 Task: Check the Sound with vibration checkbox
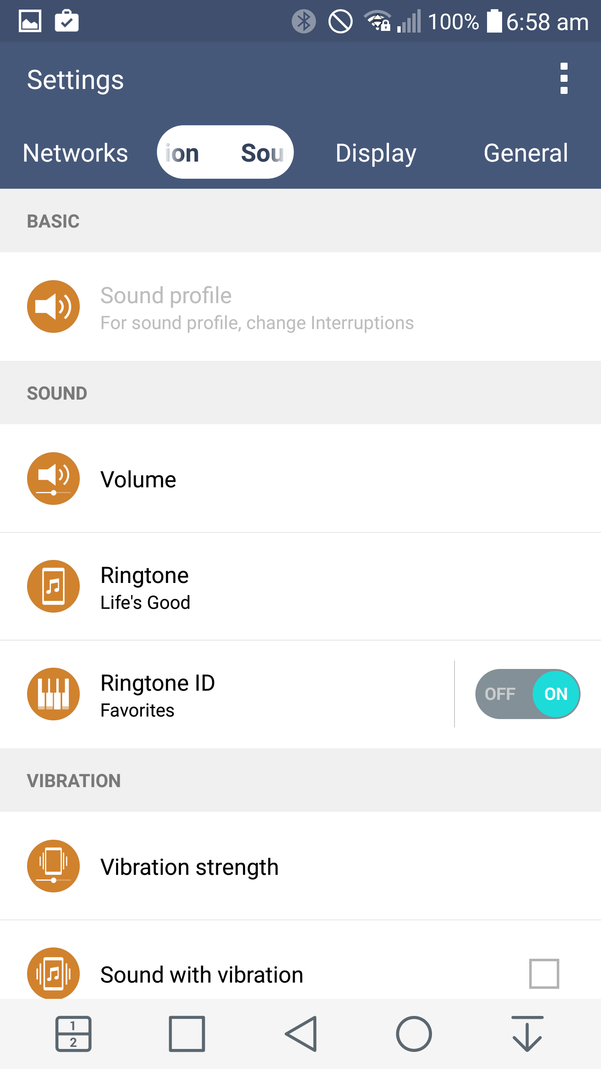[x=544, y=974]
